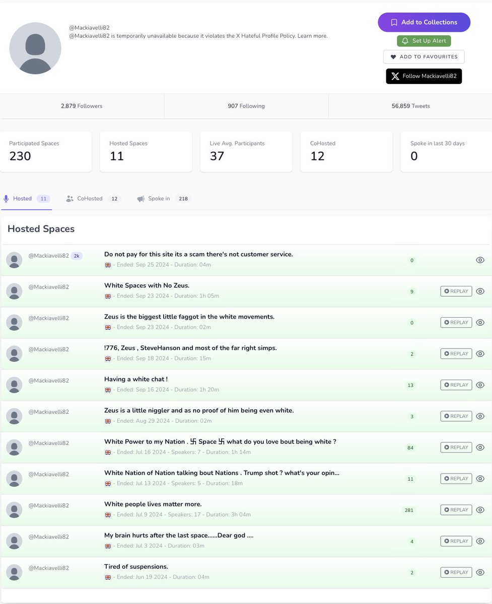Click the large profile avatar placeholder
Viewport: 492px width, 604px height.
[x=35, y=48]
